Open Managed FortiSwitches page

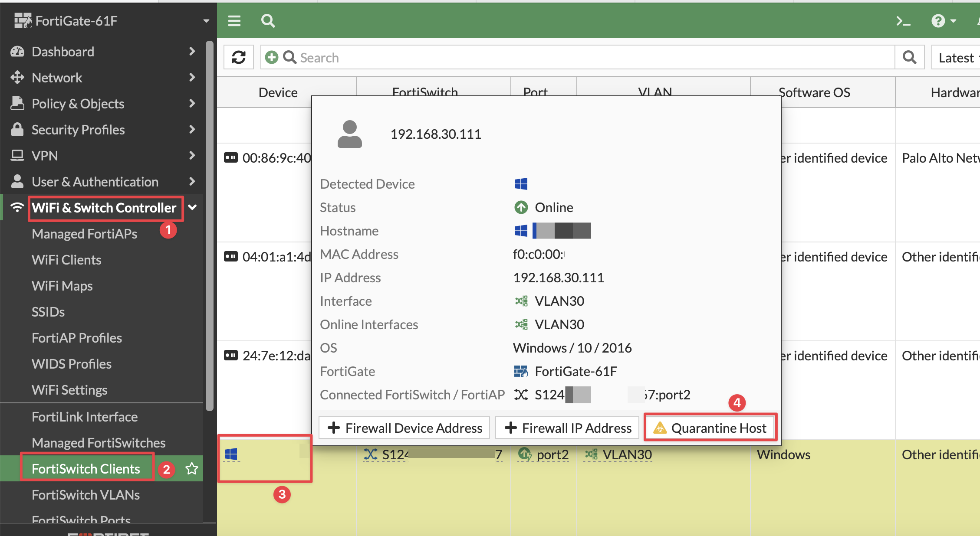[x=99, y=443]
